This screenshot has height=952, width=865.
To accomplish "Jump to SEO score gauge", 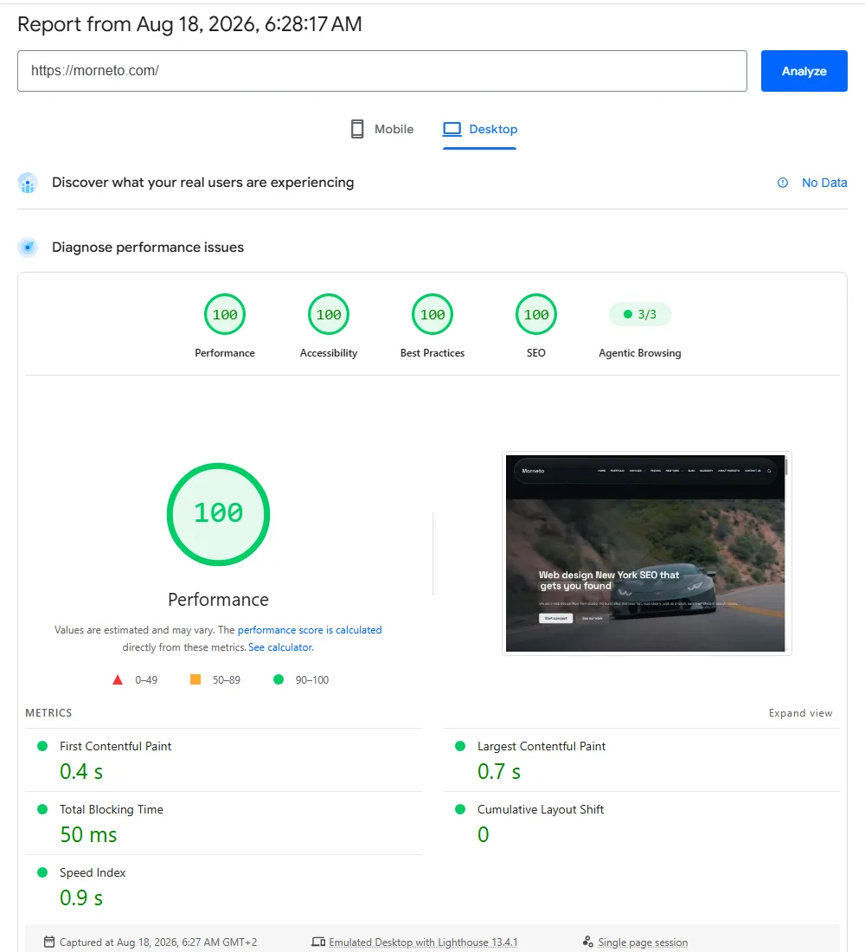I will pos(536,314).
